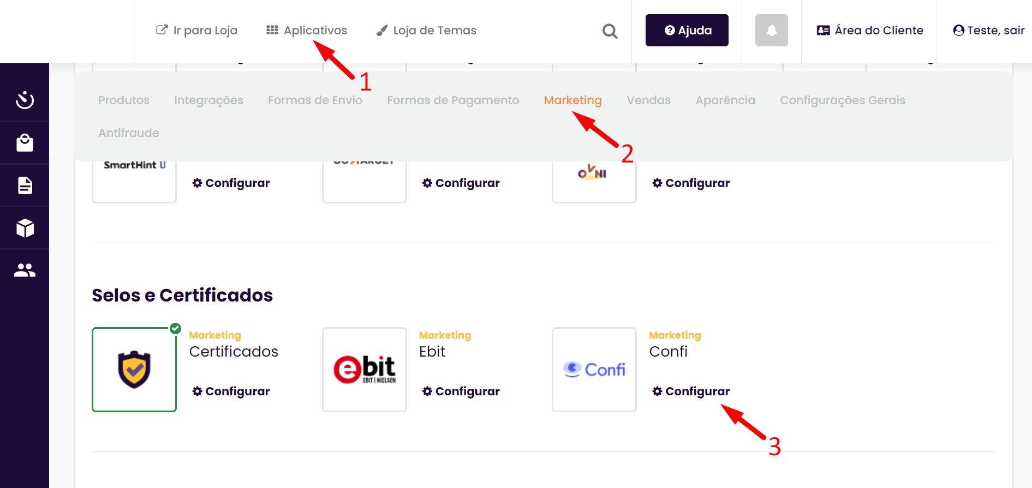Image resolution: width=1032 pixels, height=488 pixels.
Task: Open the customers people sidebar icon
Action: click(x=25, y=270)
